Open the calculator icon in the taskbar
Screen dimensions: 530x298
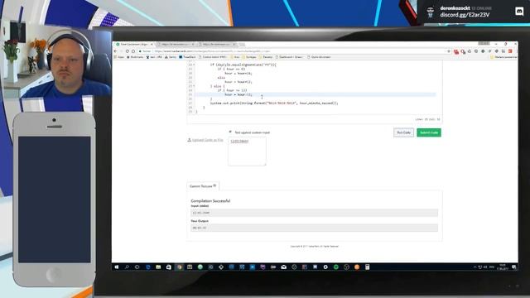[x=367, y=267]
